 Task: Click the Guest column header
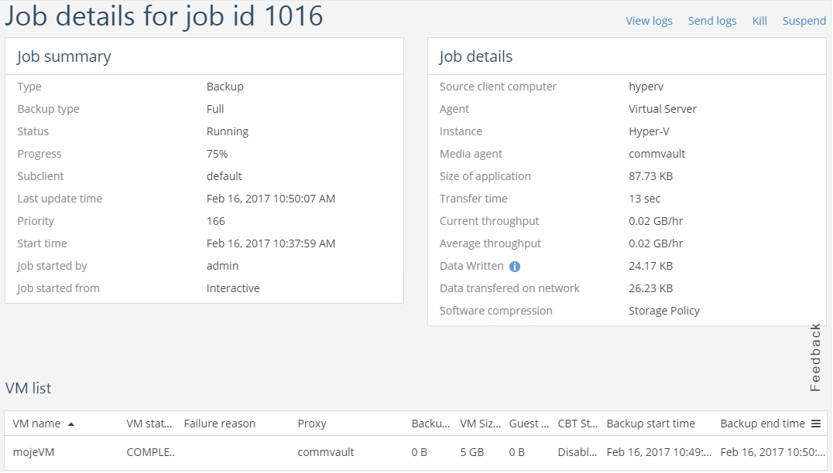[528, 424]
